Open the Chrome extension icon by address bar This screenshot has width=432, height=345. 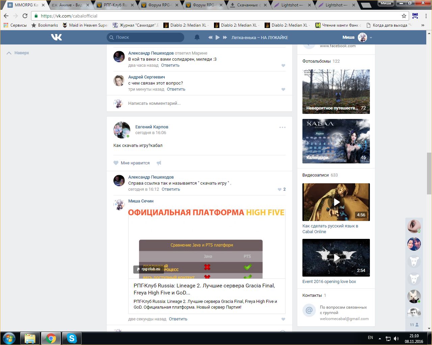[x=415, y=16]
